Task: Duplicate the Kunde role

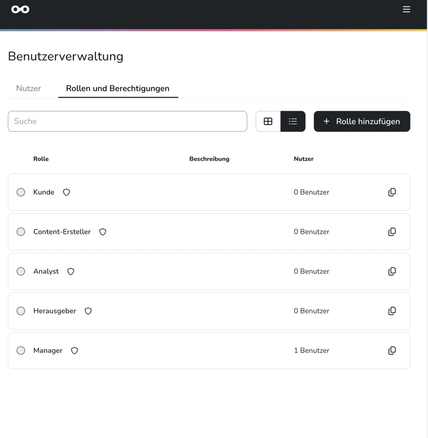Action: pos(392,192)
